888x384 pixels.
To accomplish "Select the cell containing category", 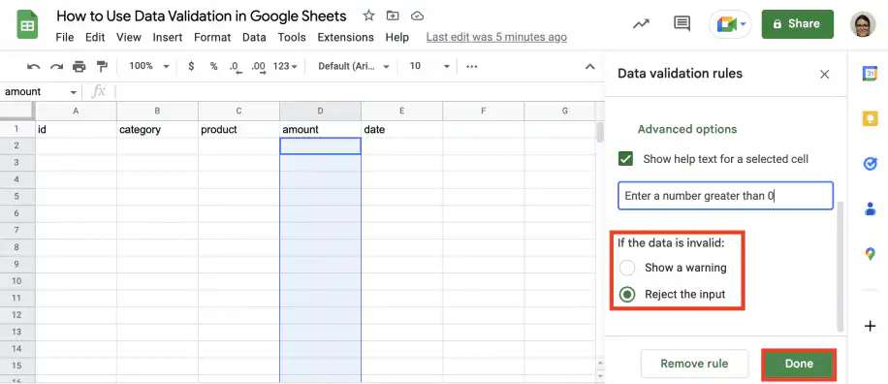I will click(157, 129).
